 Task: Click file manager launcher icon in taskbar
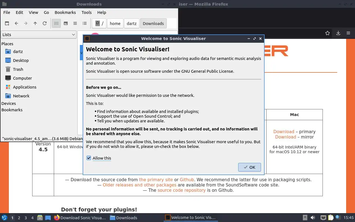click(40, 218)
